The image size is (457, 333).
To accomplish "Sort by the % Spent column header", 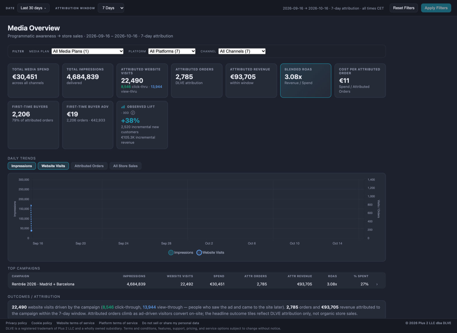I will 361,276.
